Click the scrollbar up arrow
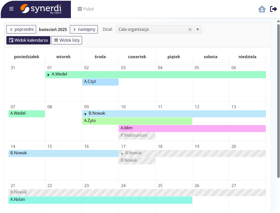 [x=278, y=21]
